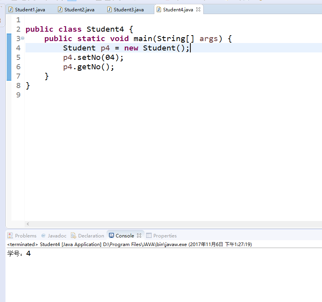The height and width of the screenshot is (302, 322).
Task: Select the Console view tab
Action: click(x=125, y=235)
